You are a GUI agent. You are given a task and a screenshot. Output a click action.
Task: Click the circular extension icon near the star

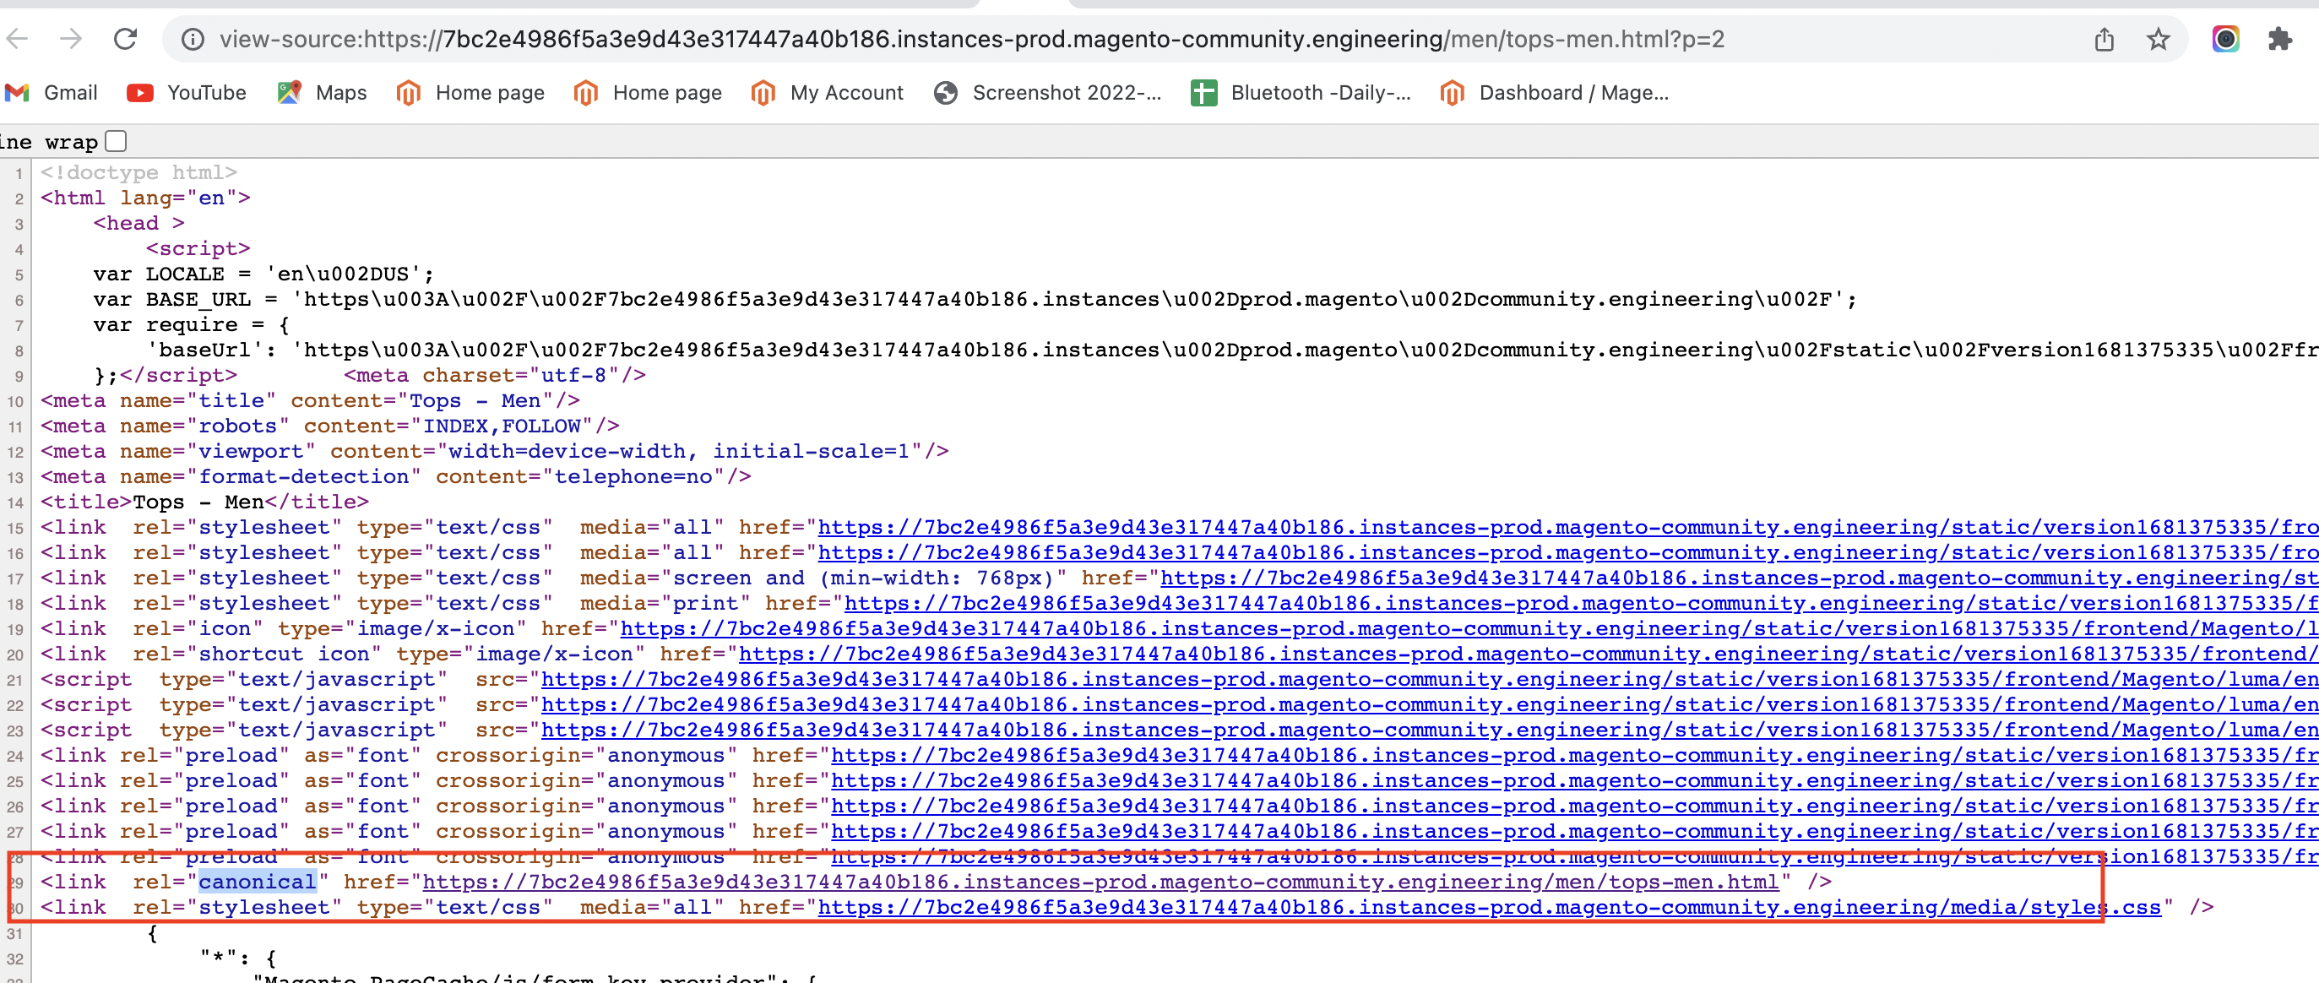[2225, 39]
